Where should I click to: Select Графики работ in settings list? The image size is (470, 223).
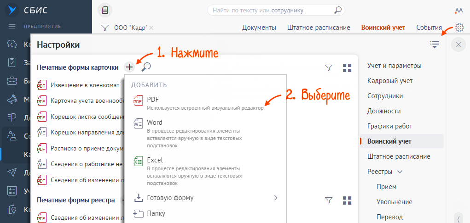(x=390, y=126)
